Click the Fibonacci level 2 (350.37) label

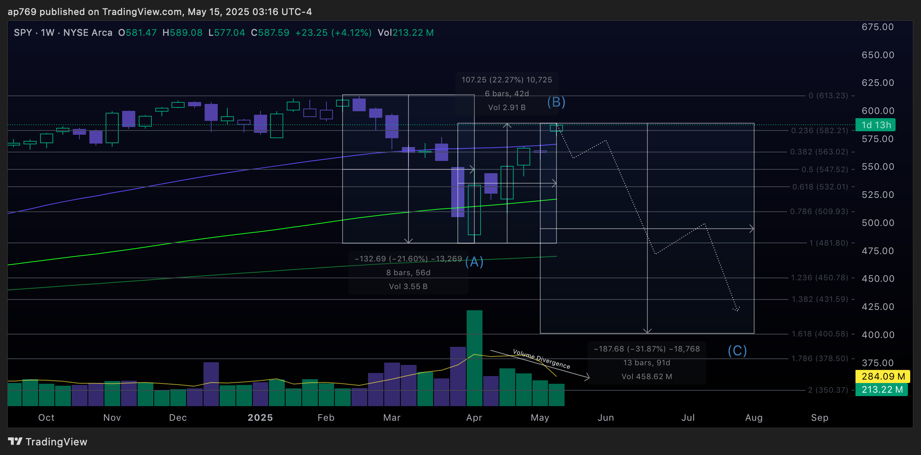click(828, 390)
